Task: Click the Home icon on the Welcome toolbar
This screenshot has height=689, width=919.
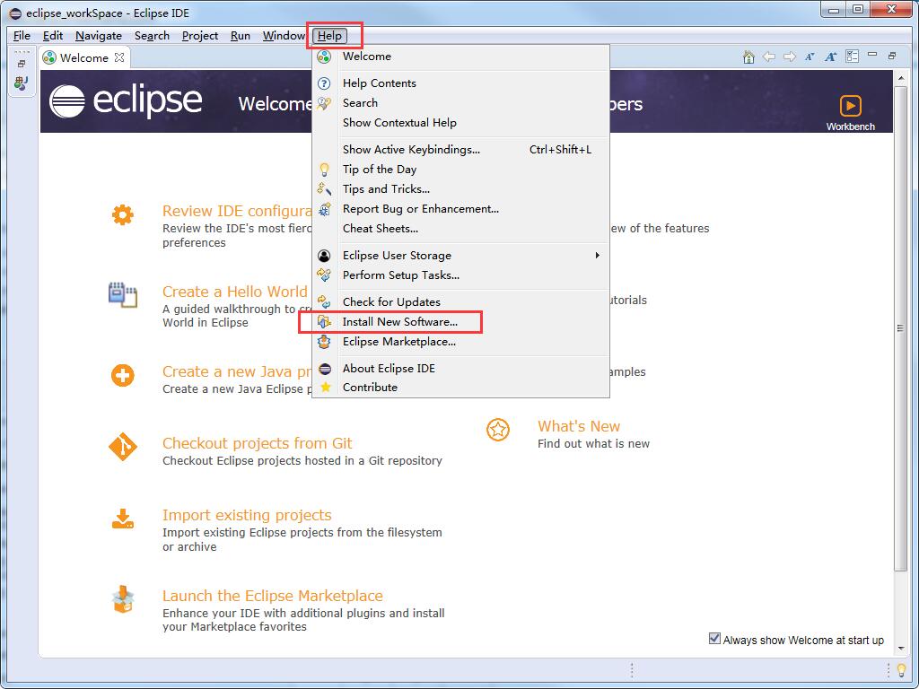Action: click(x=748, y=56)
